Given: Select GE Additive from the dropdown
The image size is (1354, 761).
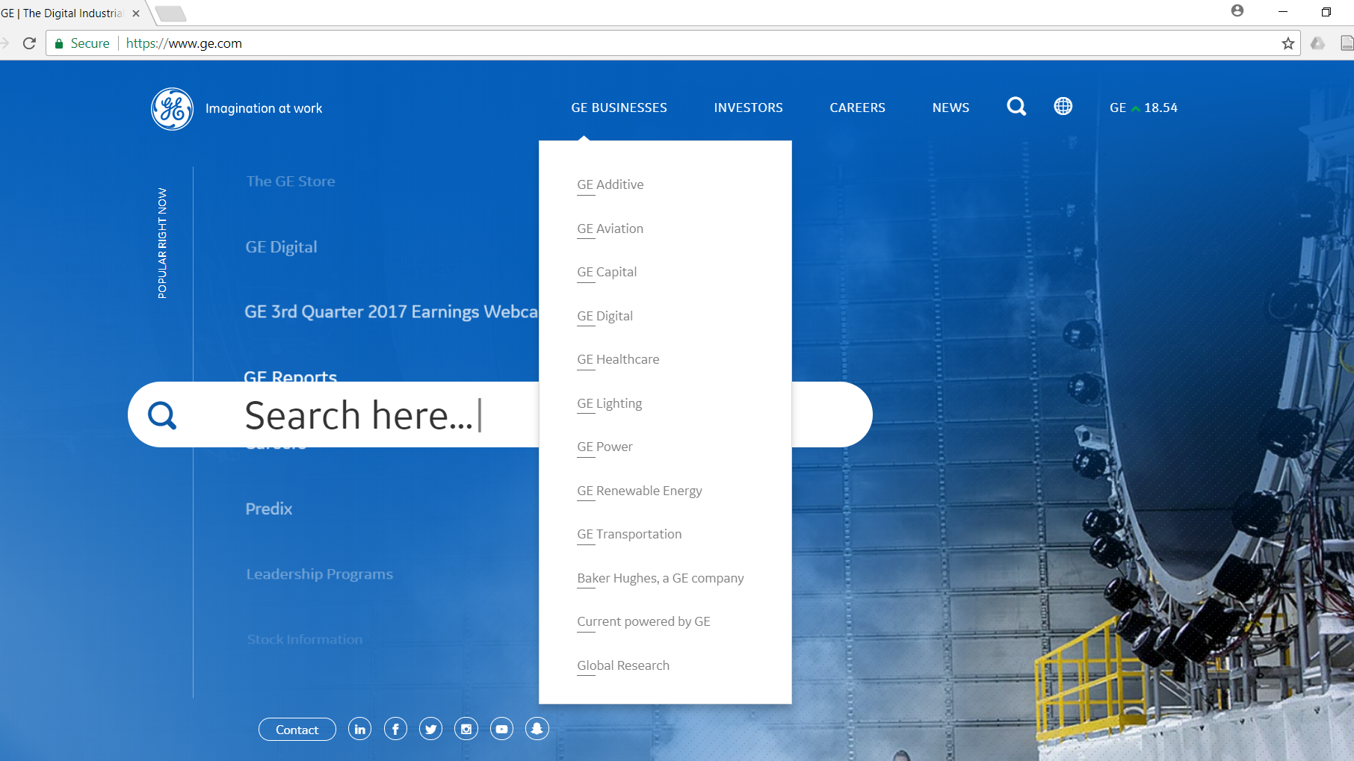Looking at the screenshot, I should pos(610,184).
